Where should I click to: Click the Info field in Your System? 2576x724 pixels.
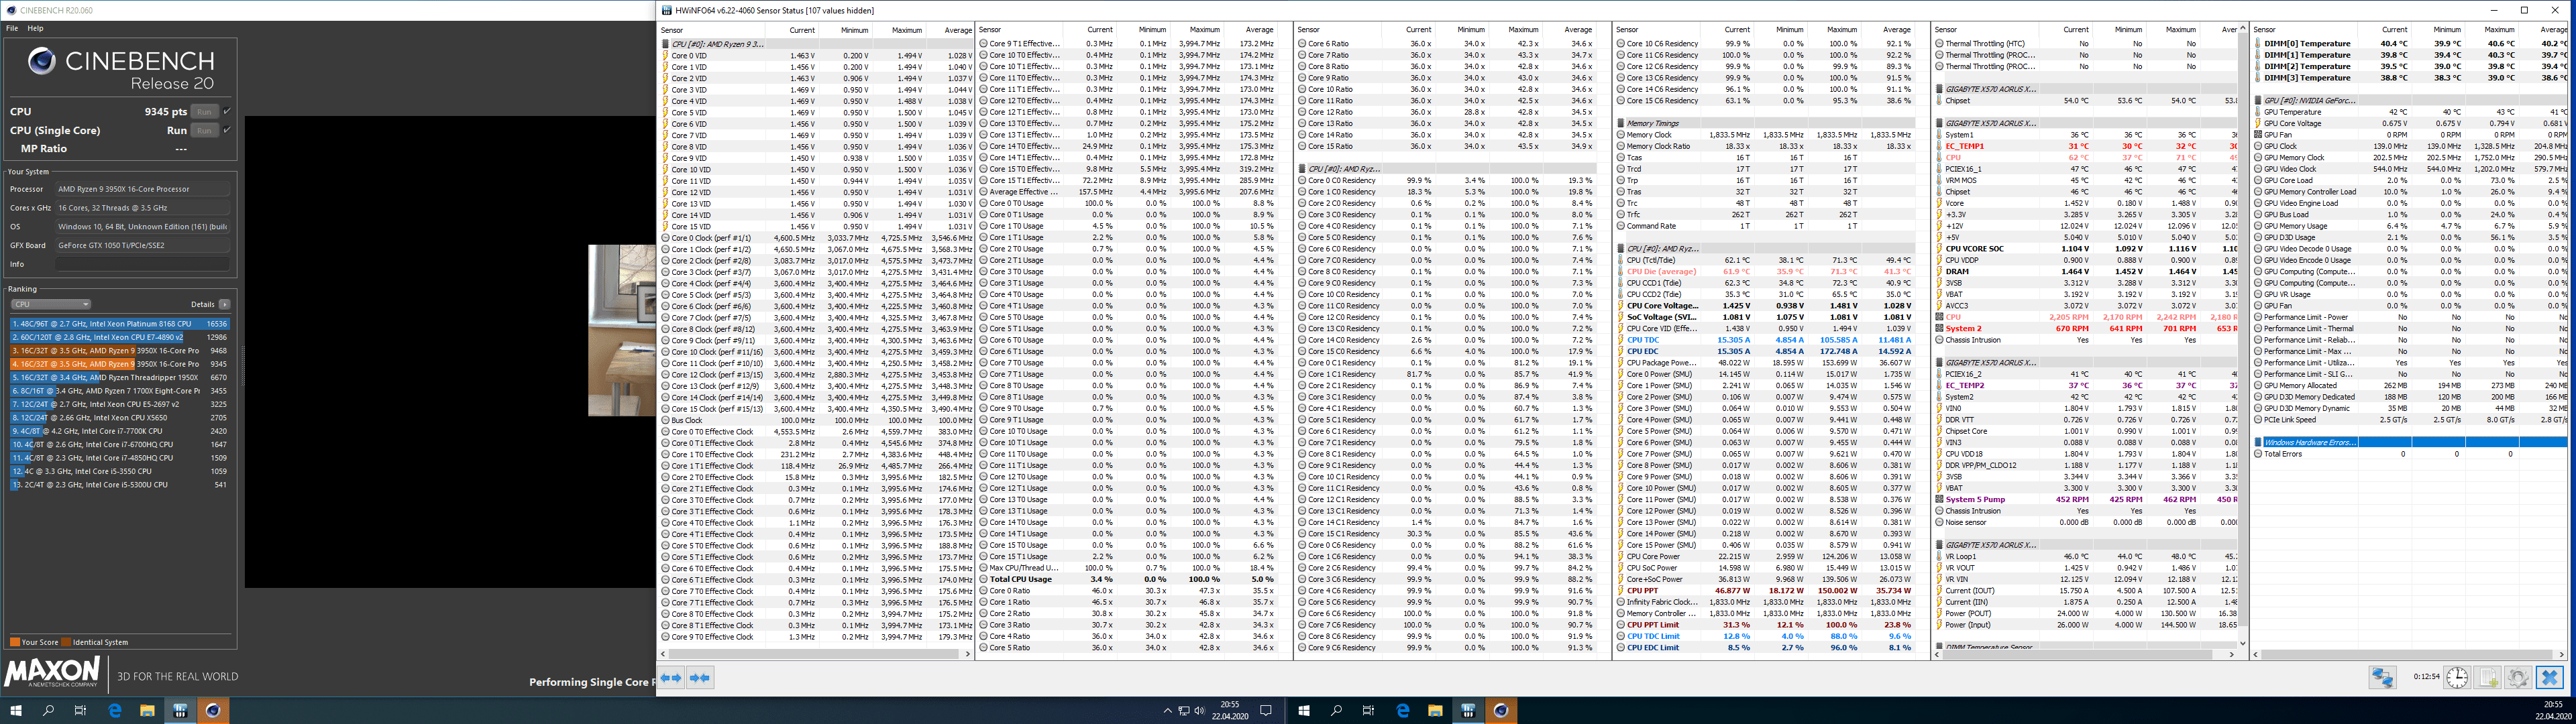tap(142, 264)
